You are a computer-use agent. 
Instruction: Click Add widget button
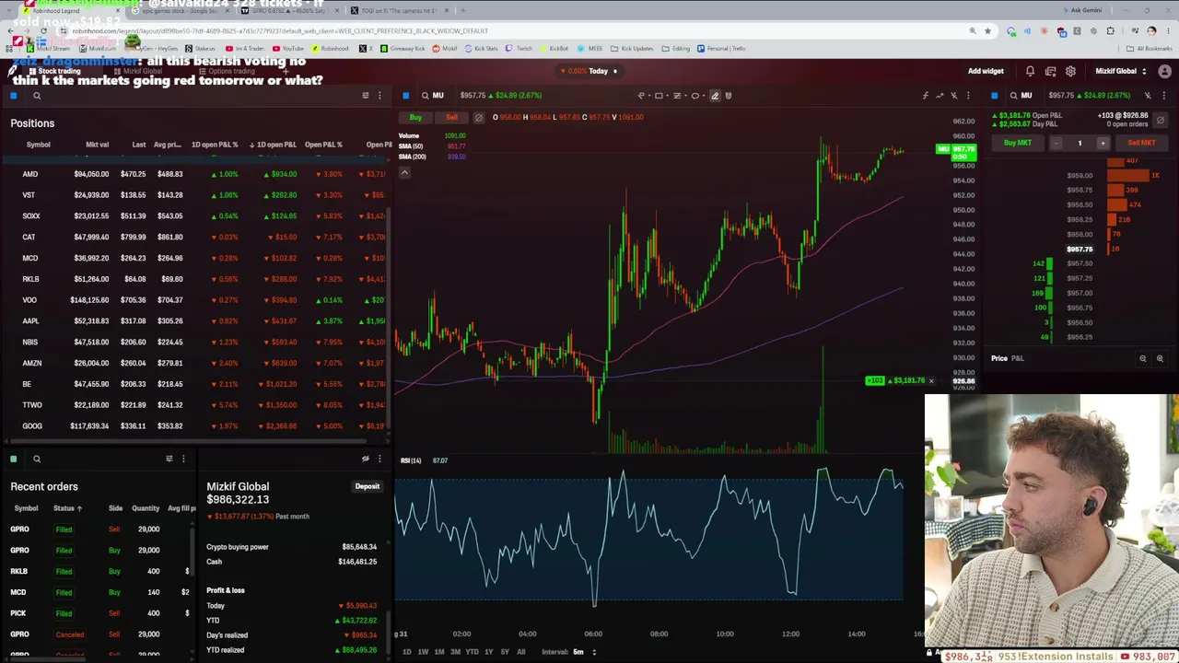(x=986, y=71)
